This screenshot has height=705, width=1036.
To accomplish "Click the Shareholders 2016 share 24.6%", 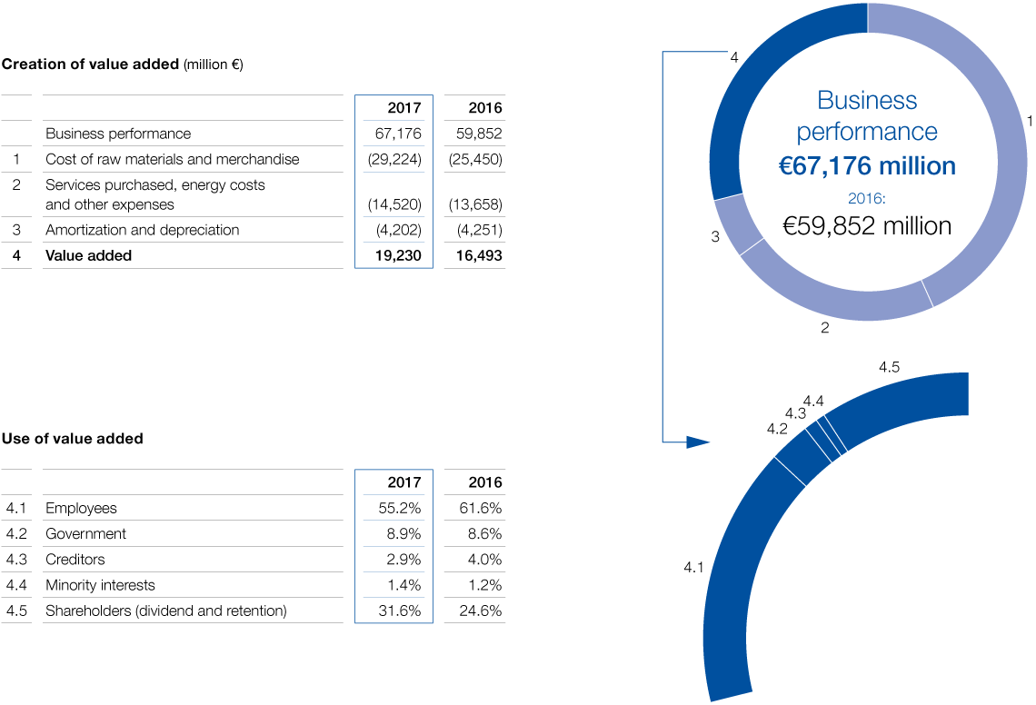I will point(481,611).
